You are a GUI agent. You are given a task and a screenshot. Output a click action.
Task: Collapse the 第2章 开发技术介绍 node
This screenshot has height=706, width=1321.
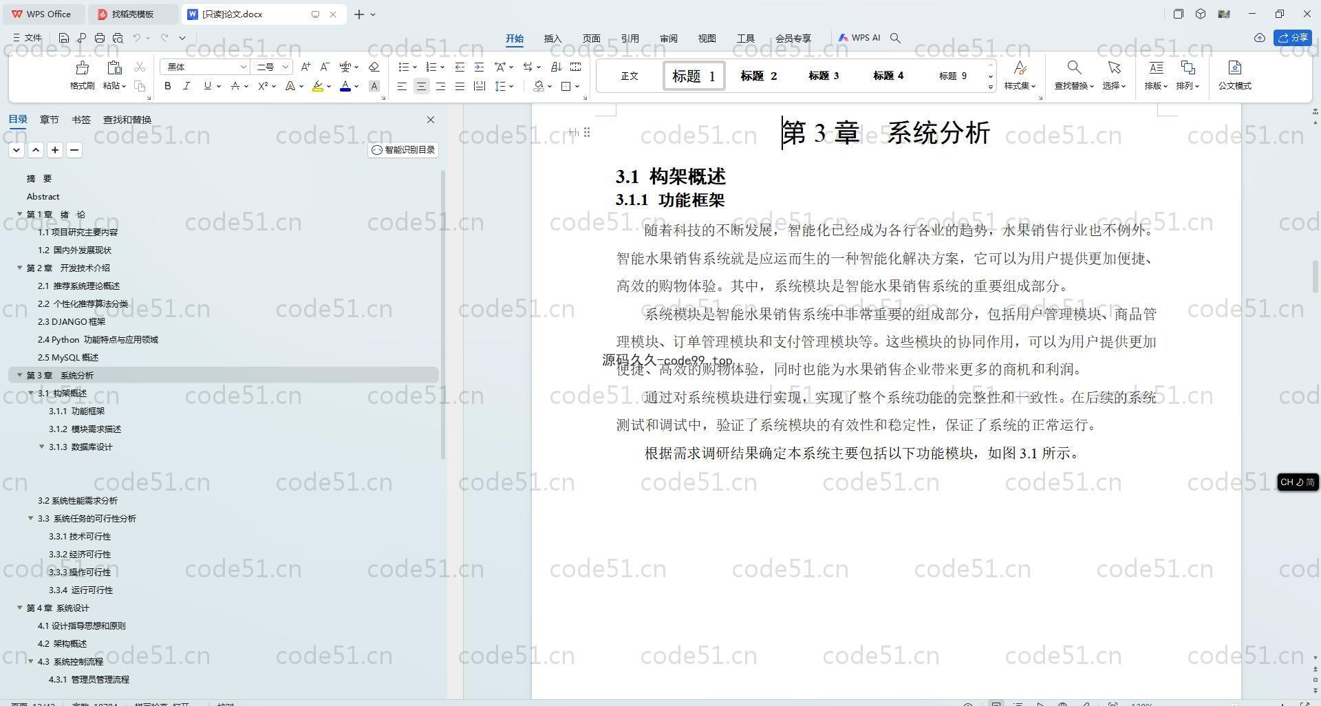point(20,268)
